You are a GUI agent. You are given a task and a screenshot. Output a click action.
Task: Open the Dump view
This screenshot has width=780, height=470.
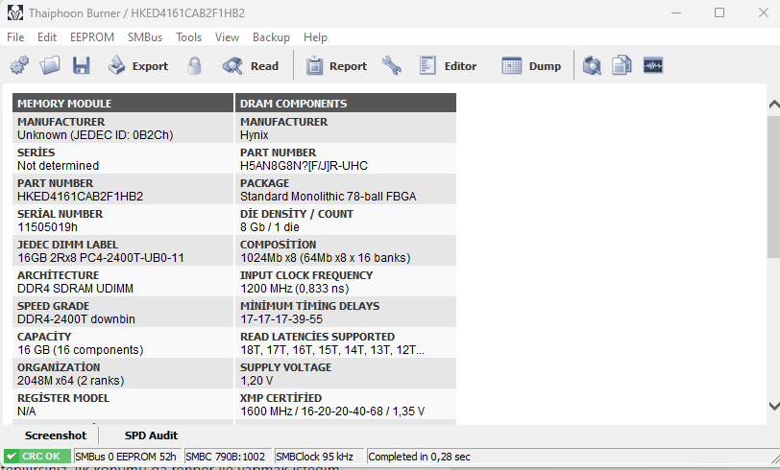tap(531, 65)
